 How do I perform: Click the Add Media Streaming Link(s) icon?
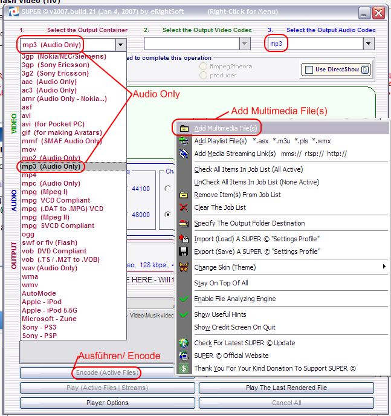pos(184,154)
